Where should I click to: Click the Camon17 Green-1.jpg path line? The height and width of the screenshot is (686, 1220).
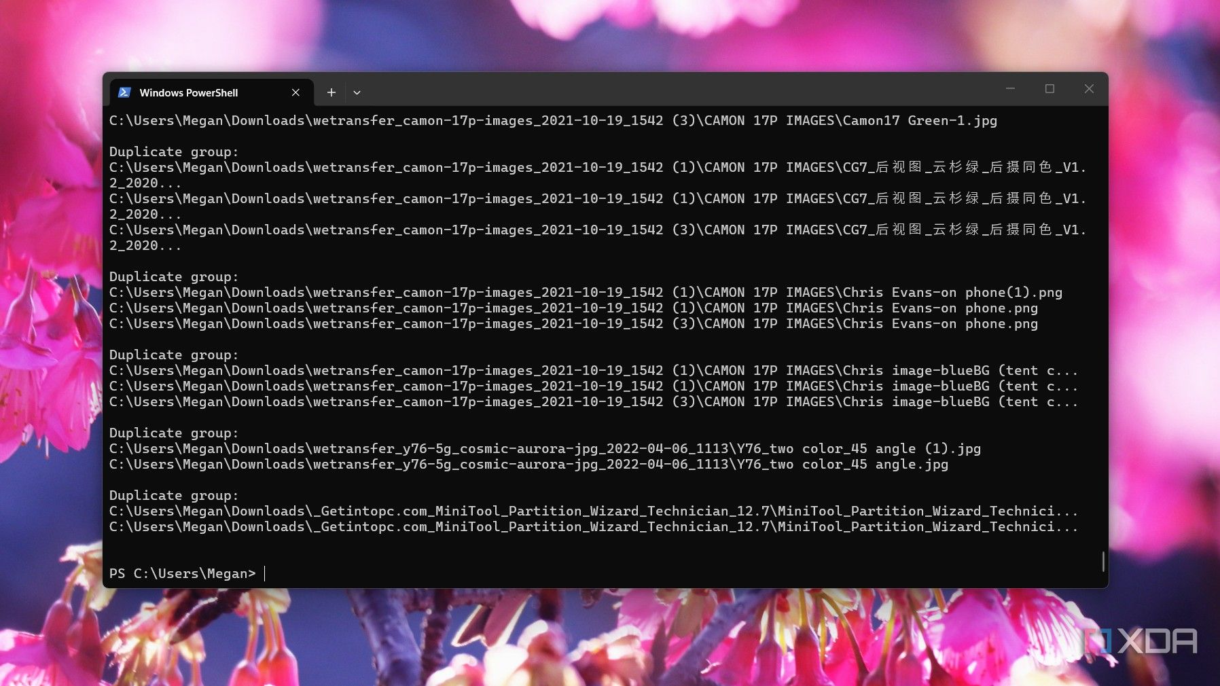553,121
